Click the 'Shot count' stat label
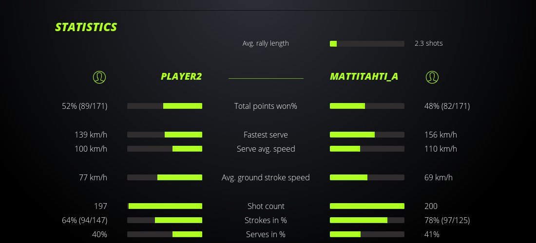 (x=266, y=206)
